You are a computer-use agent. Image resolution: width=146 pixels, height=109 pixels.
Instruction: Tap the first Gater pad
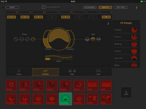tap(92, 85)
